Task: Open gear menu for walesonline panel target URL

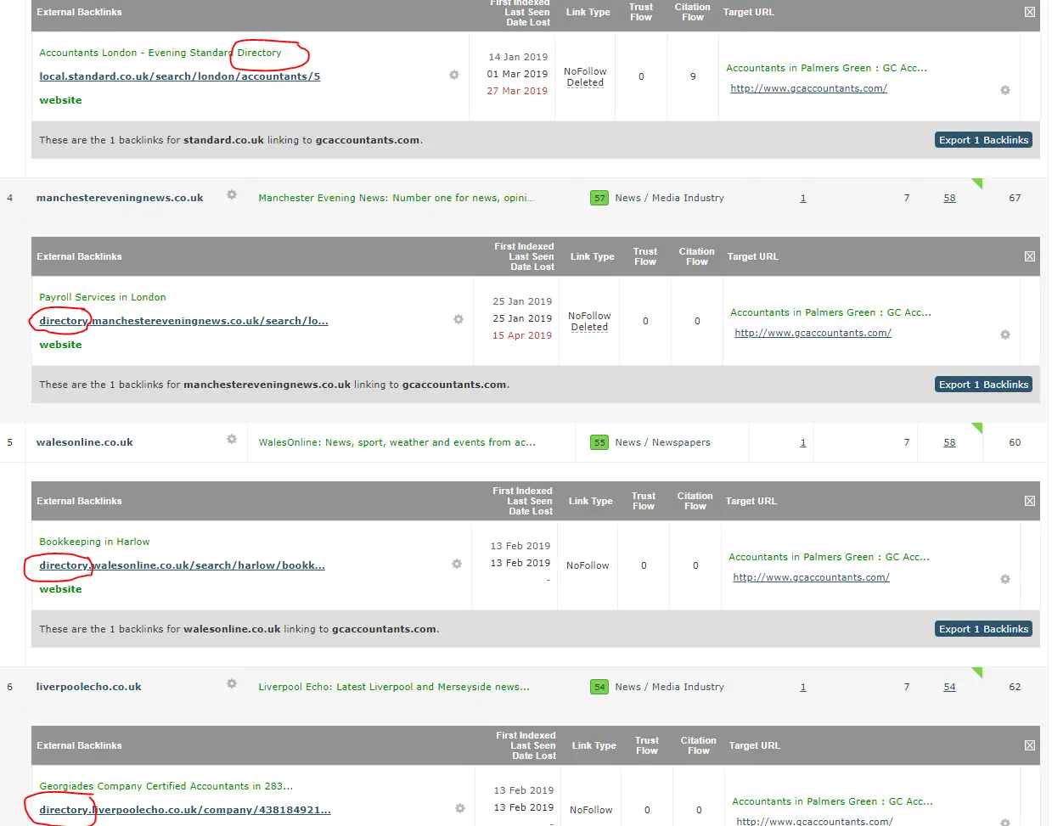Action: [x=1005, y=579]
